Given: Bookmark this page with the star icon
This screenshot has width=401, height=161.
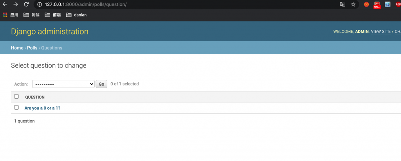Looking at the screenshot, I should point(353,4).
